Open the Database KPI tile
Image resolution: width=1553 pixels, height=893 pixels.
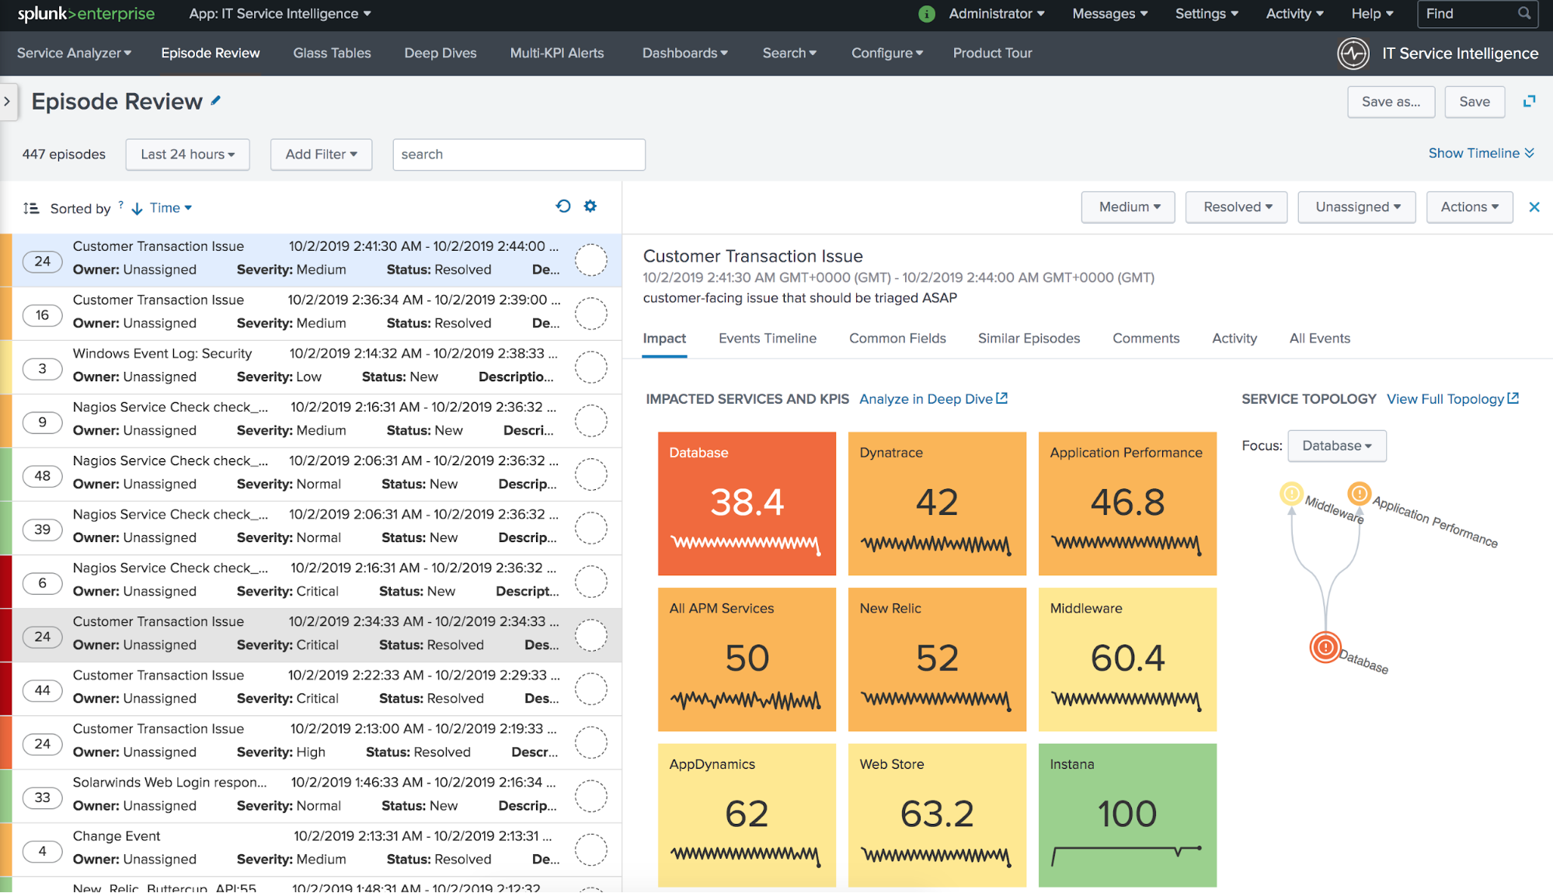pyautogui.click(x=747, y=503)
